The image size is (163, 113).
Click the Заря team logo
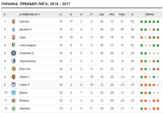tap(14, 37)
